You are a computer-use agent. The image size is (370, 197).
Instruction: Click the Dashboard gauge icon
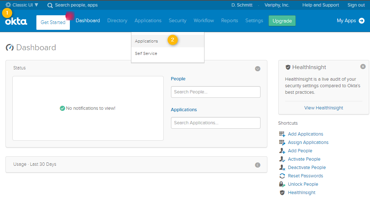10,47
